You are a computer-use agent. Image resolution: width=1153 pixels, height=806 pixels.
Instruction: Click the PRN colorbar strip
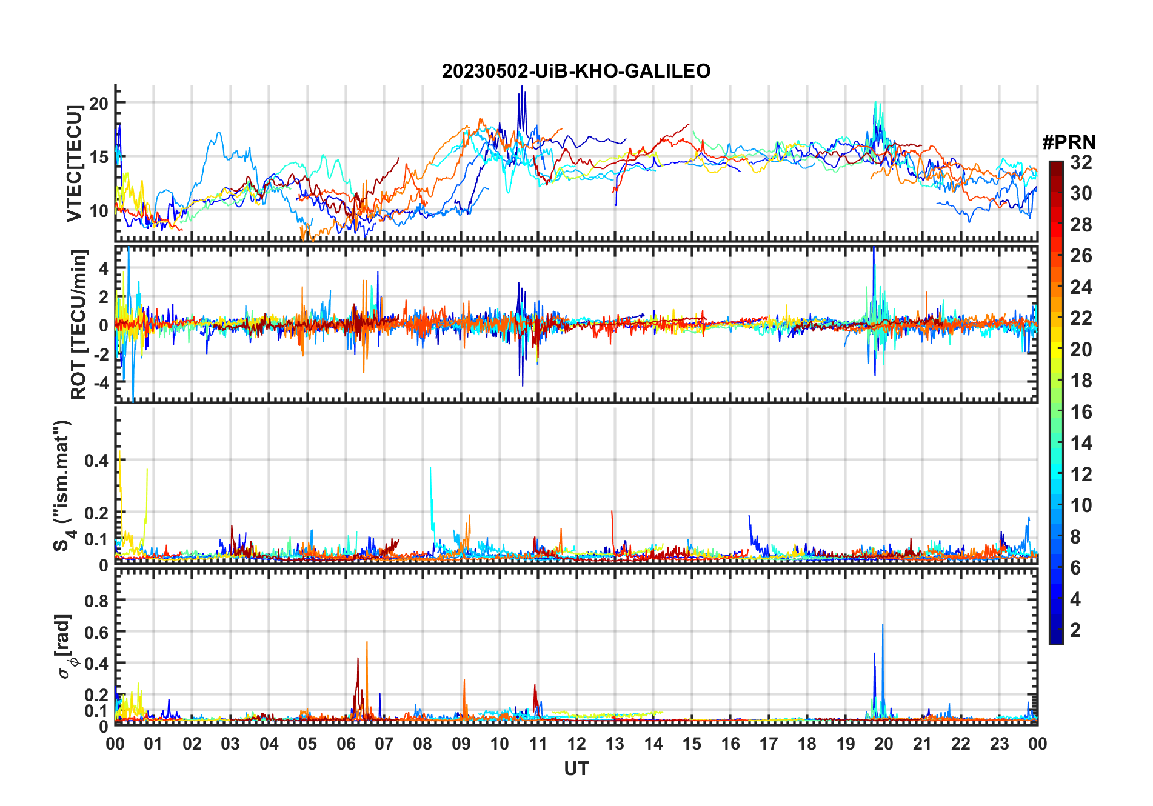tap(1056, 402)
